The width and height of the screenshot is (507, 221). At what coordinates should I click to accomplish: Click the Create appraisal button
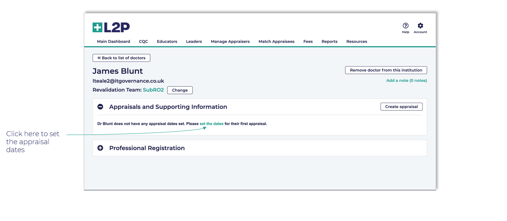tap(401, 107)
